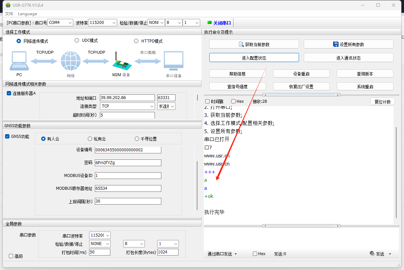Click the green close serial port indicator
The width and height of the screenshot is (404, 270).
pyautogui.click(x=209, y=23)
